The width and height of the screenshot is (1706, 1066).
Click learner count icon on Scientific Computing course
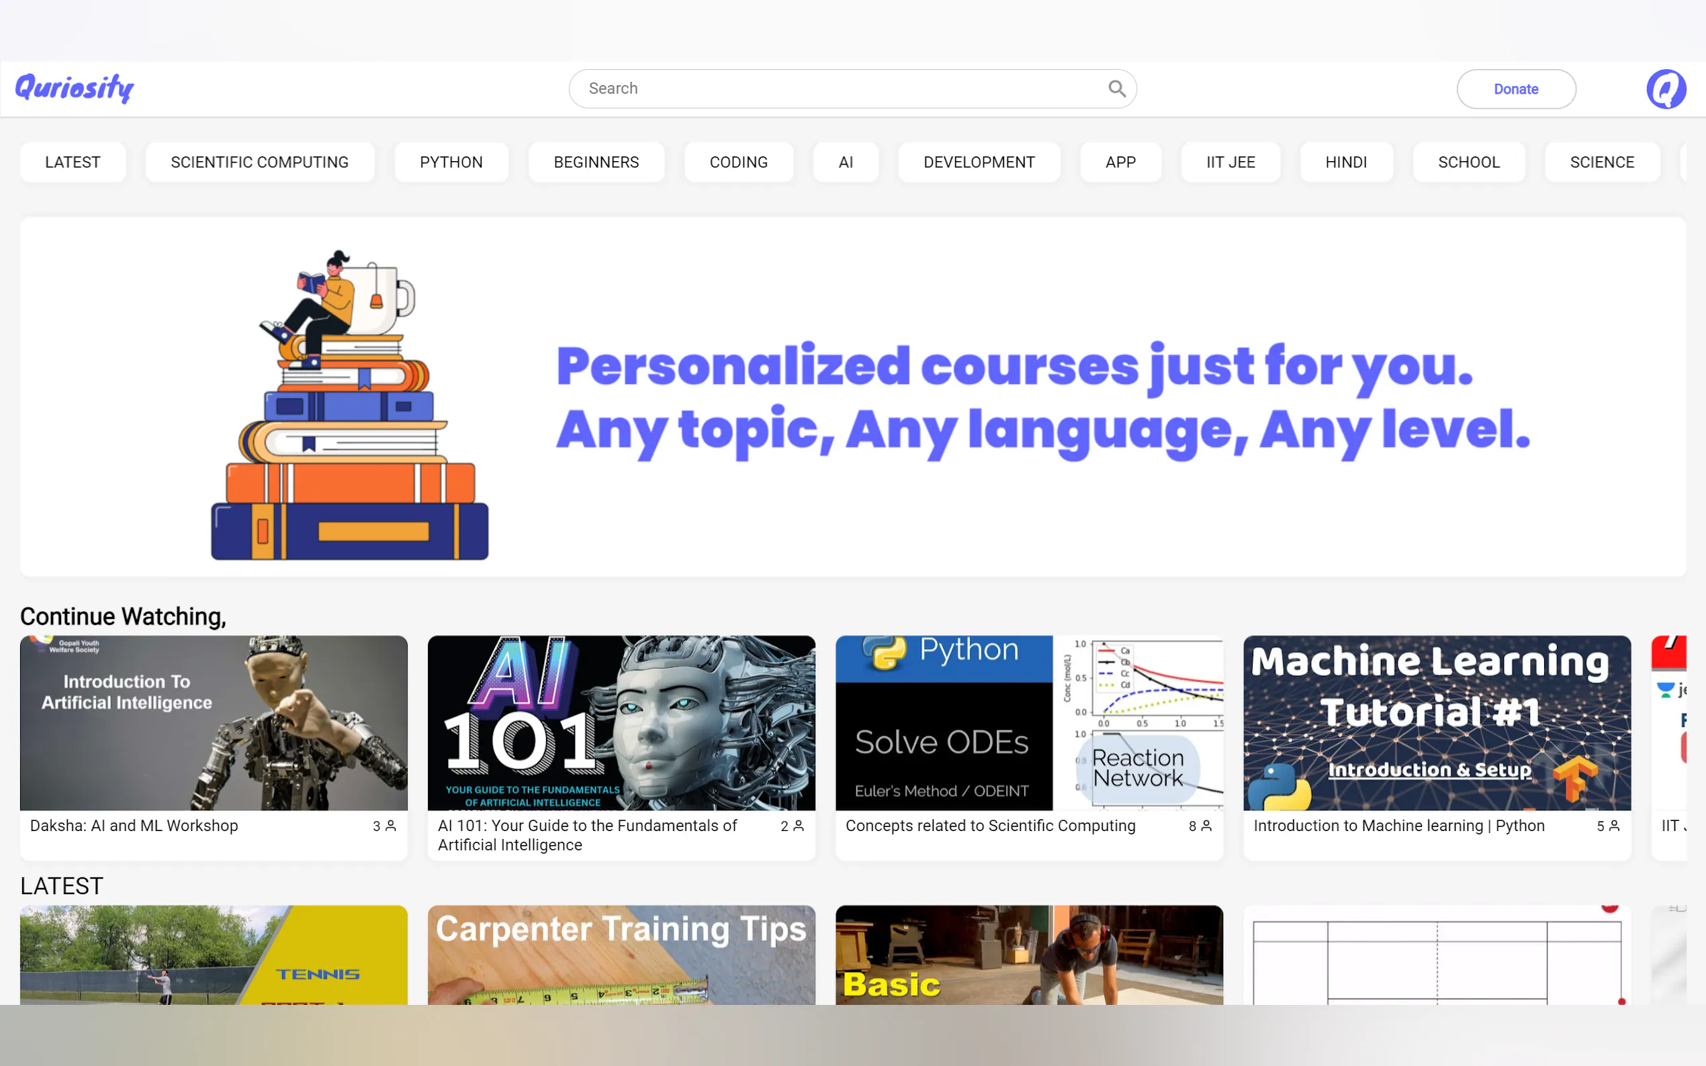1206,826
